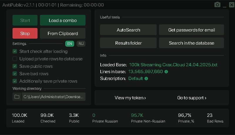Show info tooltip next to Lines in base
The width and height of the screenshot is (235, 135).
pyautogui.click(x=166, y=72)
